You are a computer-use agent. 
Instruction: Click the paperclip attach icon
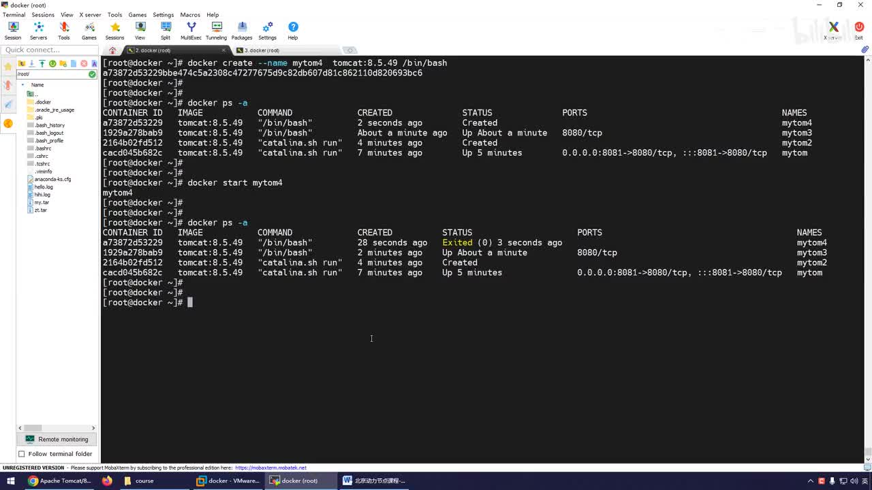coord(865,50)
